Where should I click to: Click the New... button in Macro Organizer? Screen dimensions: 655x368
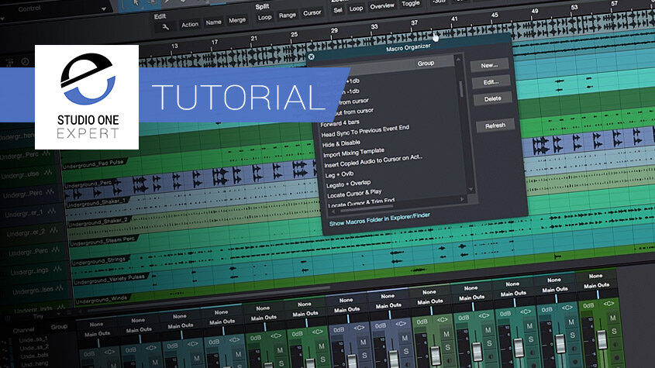pyautogui.click(x=489, y=65)
